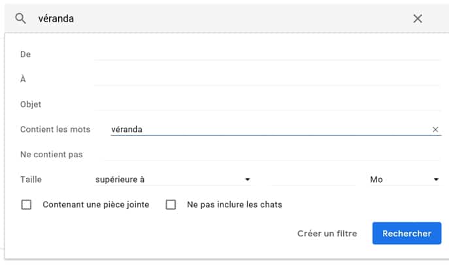Clear the 'Contient les mots' field
449x265 pixels.
pyautogui.click(x=435, y=129)
